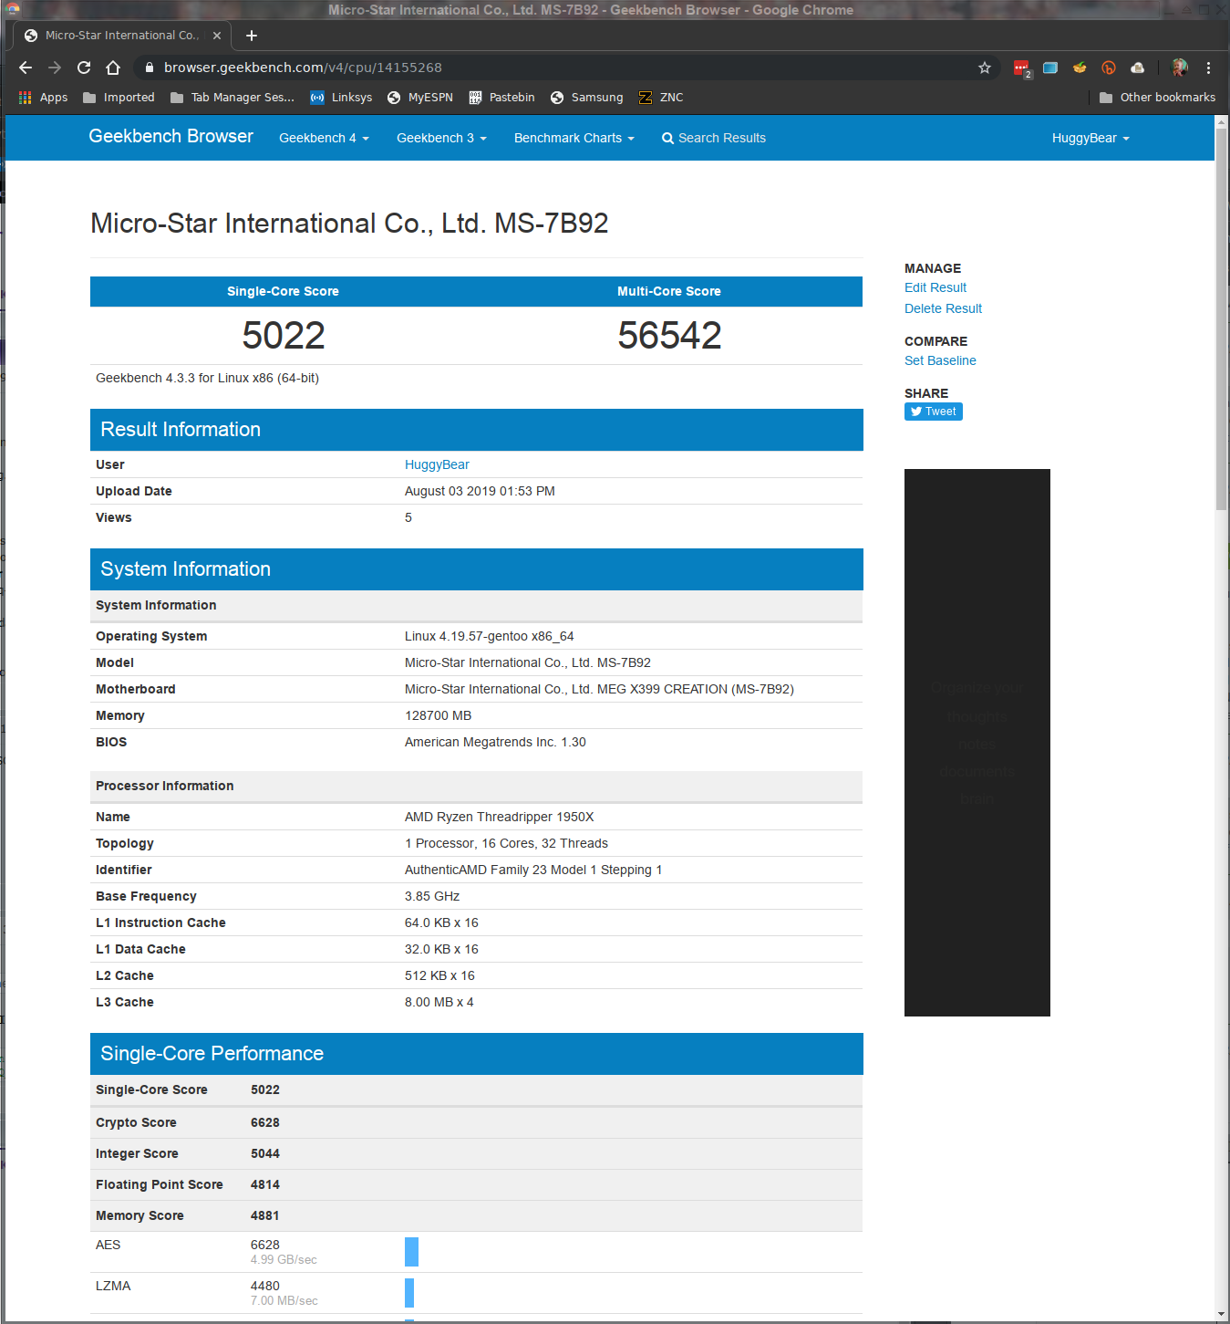The width and height of the screenshot is (1230, 1324).
Task: Click the page vertical scrollbar thumb
Action: [1222, 319]
